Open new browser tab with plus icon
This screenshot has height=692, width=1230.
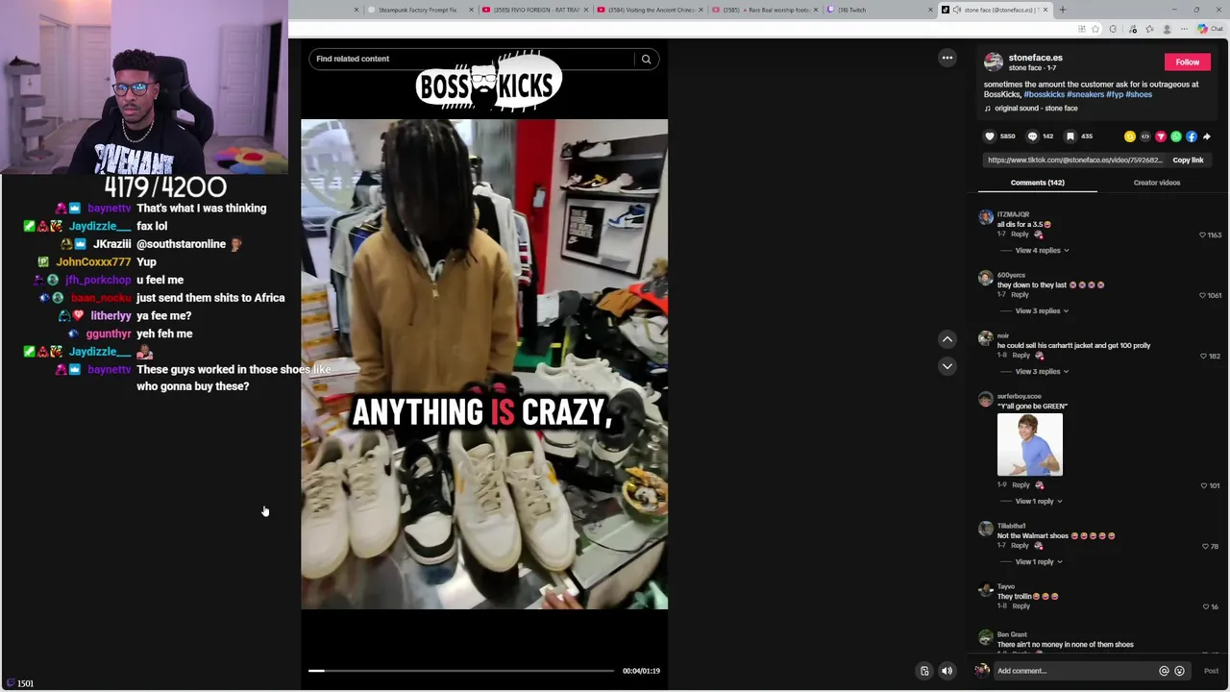1061,10
